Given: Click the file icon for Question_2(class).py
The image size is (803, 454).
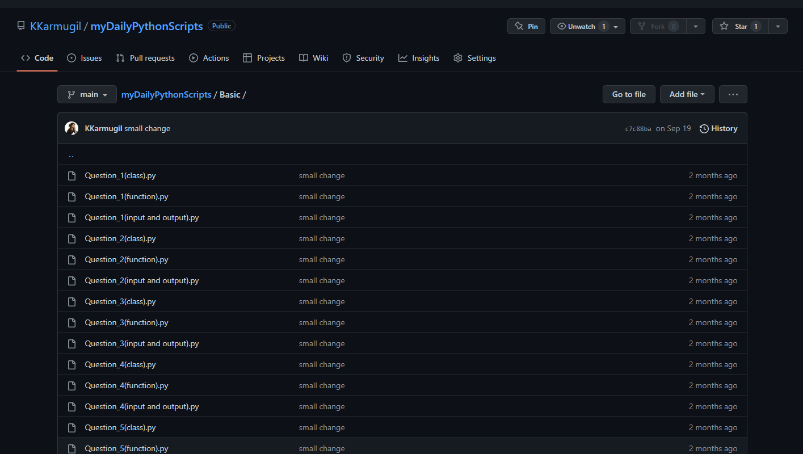Looking at the screenshot, I should tap(72, 238).
